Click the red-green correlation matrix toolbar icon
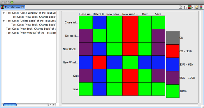204x108 pixels. click(190, 7)
